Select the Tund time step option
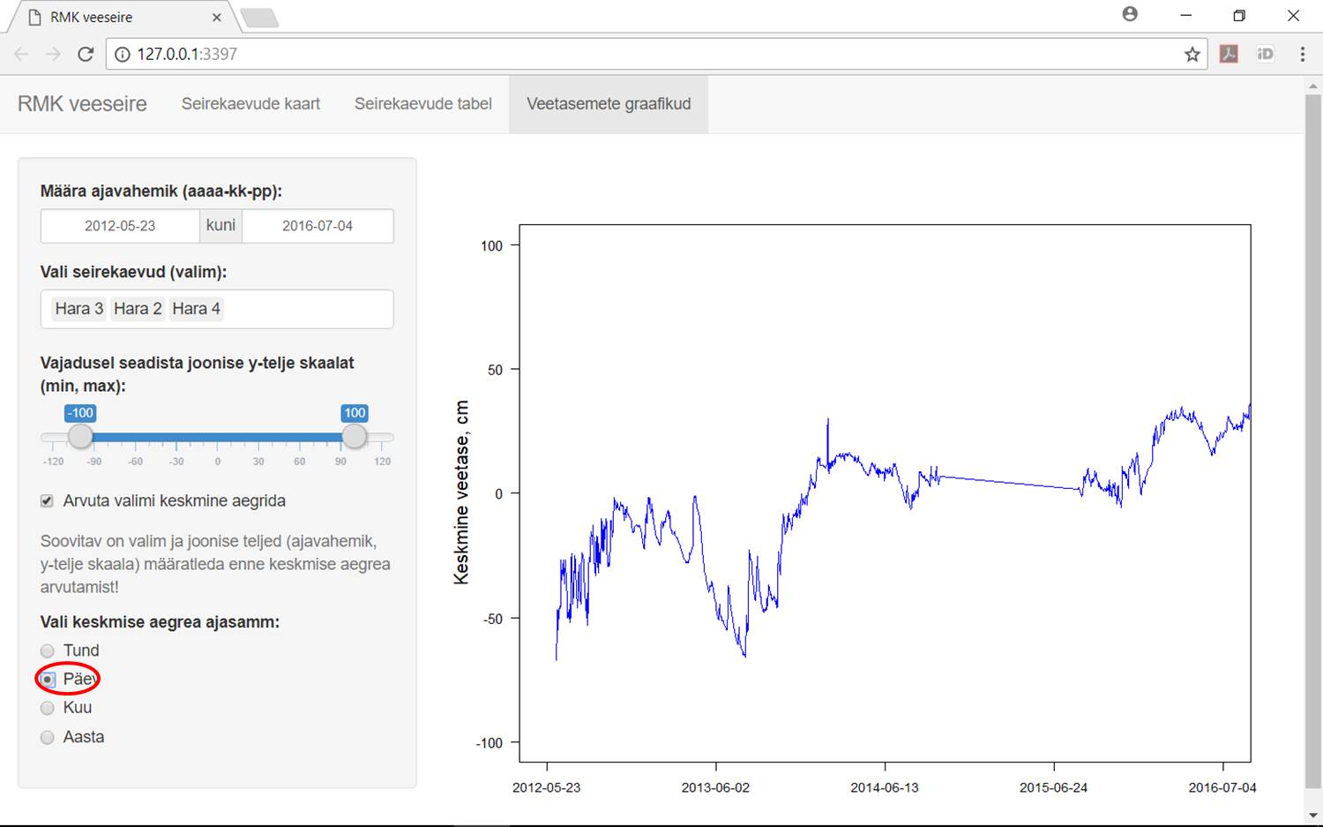1323x827 pixels. 48,651
